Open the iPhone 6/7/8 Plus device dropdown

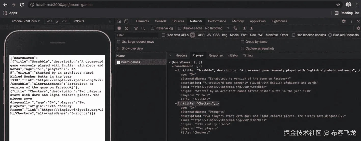(26, 21)
